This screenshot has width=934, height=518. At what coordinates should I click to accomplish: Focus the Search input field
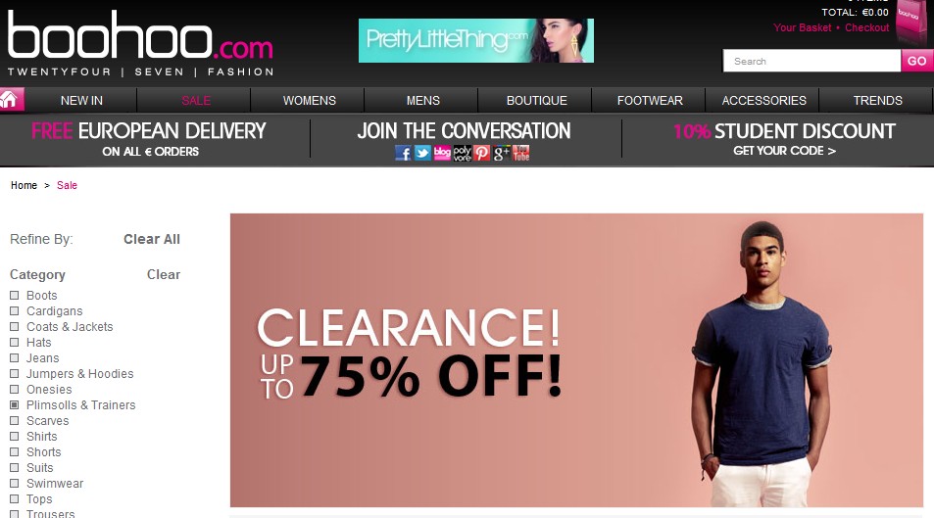pos(811,61)
